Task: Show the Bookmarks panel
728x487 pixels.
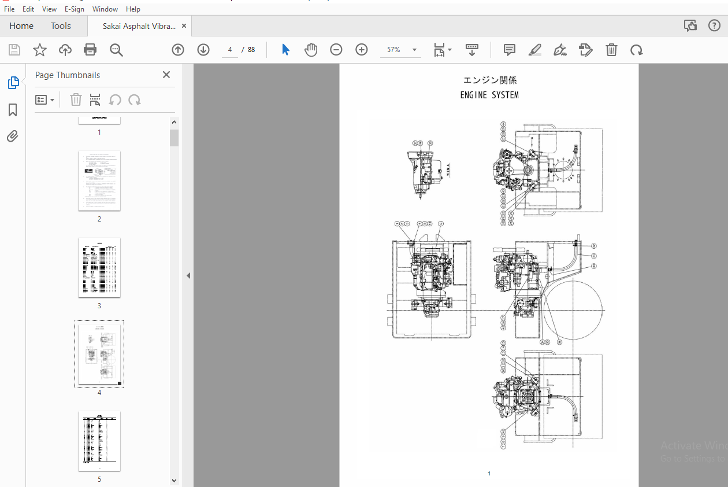Action: click(13, 110)
